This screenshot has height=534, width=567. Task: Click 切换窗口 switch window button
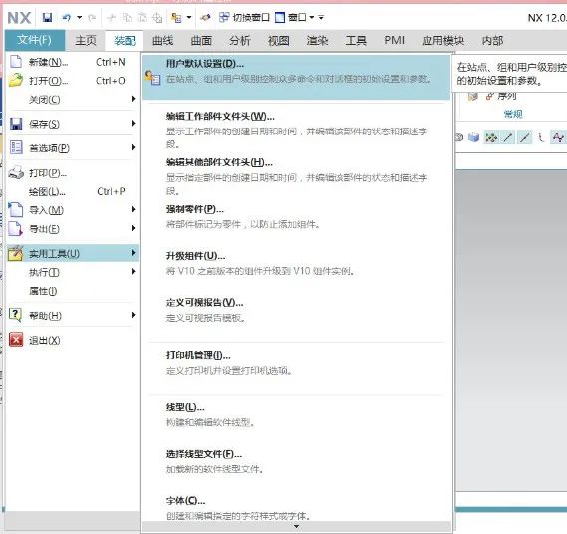(244, 17)
